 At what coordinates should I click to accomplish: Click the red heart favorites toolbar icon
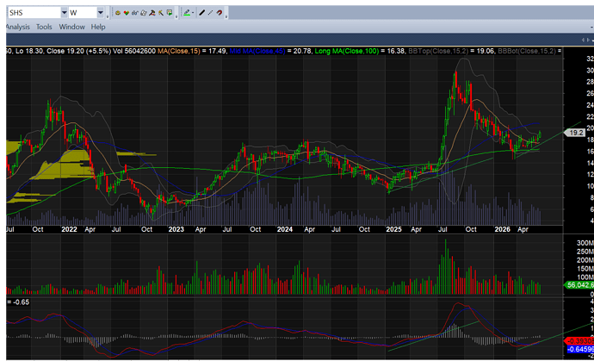point(127,13)
